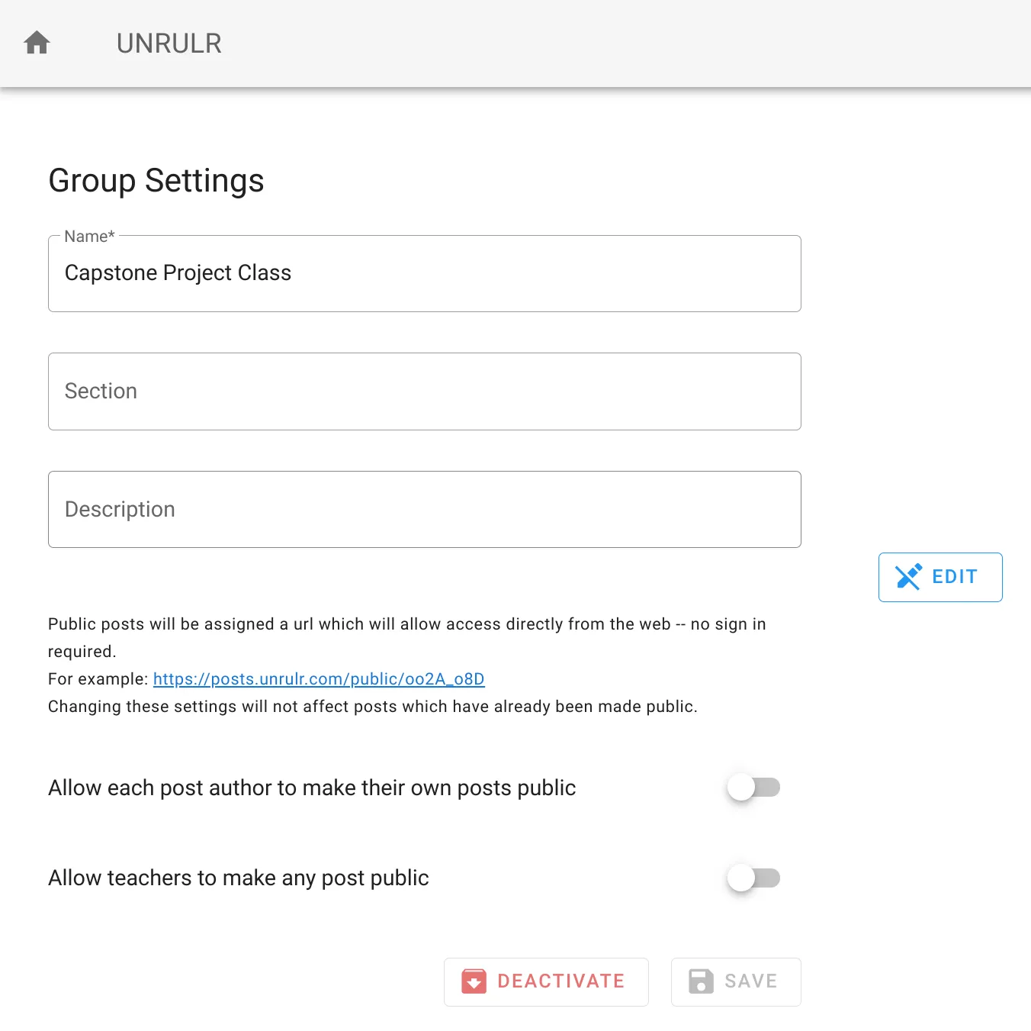1031x1031 pixels.
Task: Click the red archive icon on Deactivate
Action: (474, 981)
